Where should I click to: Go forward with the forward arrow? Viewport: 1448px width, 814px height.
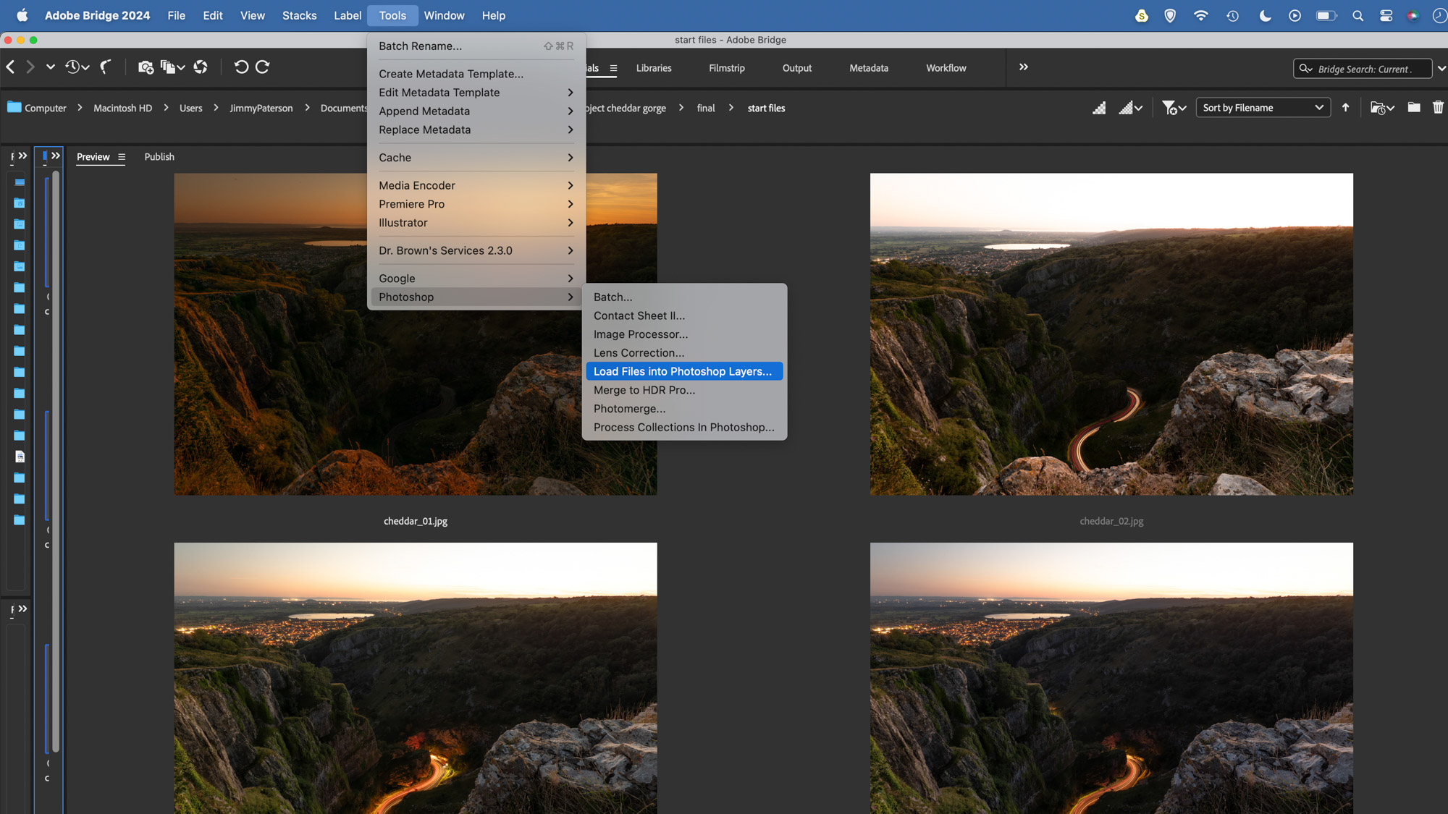click(30, 67)
